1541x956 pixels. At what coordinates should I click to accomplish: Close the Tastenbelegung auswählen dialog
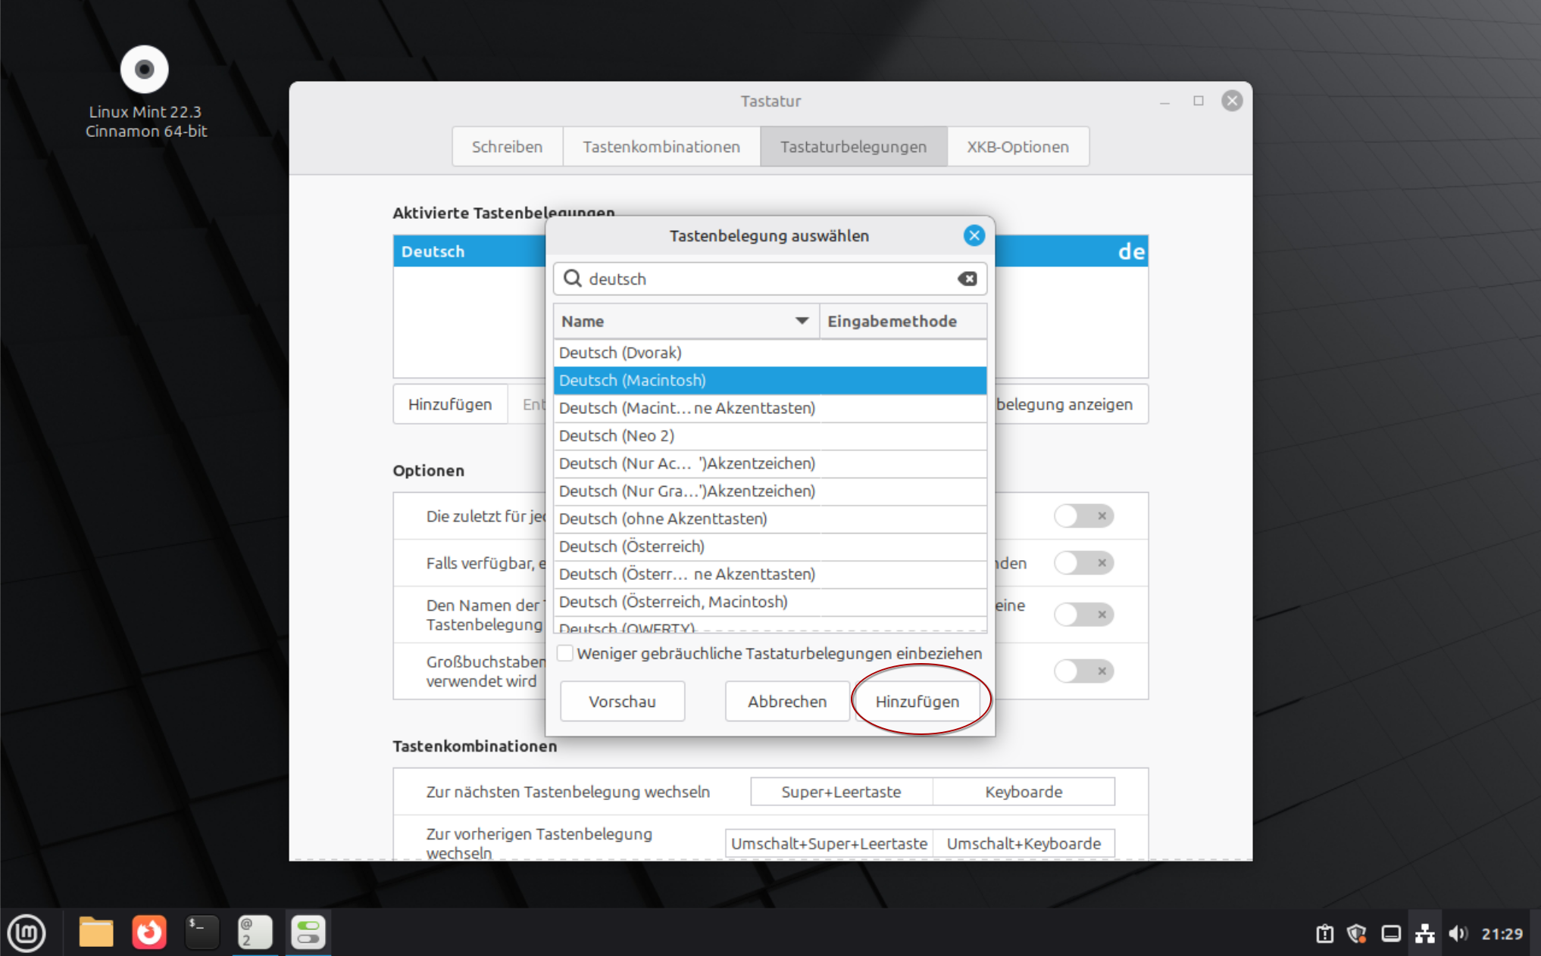(974, 236)
